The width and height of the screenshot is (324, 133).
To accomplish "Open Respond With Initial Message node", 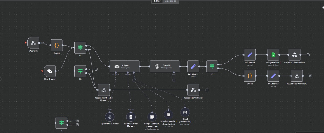I will (104, 90).
